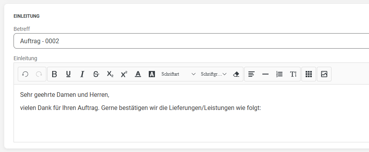
Task: Open the Schriftgröße font size dropdown
Action: [213, 74]
